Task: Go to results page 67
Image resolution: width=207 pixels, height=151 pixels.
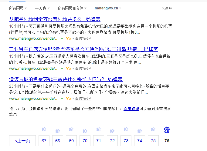Action: 44,141
